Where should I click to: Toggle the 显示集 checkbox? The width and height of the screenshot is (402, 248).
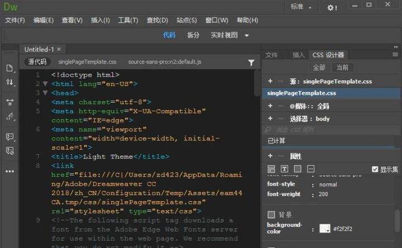point(375,169)
